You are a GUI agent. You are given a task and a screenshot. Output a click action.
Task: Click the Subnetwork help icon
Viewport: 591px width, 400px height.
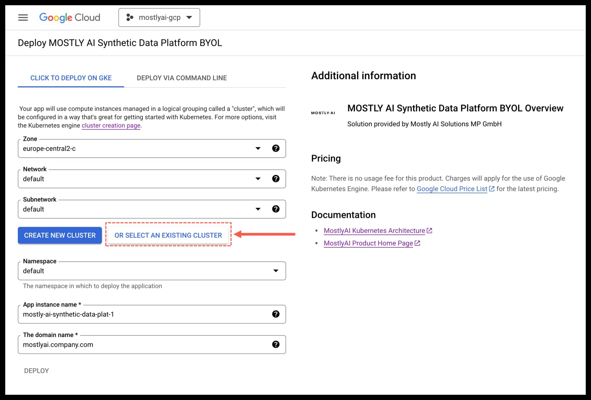pyautogui.click(x=276, y=209)
